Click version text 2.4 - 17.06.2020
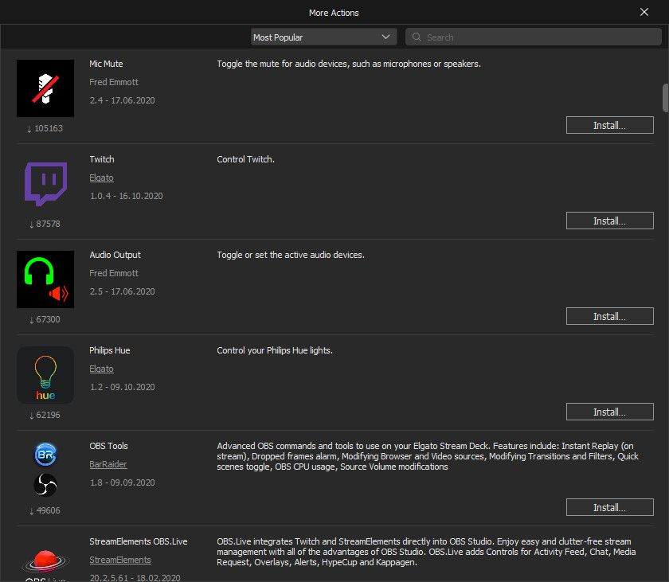The image size is (669, 582). coord(122,100)
